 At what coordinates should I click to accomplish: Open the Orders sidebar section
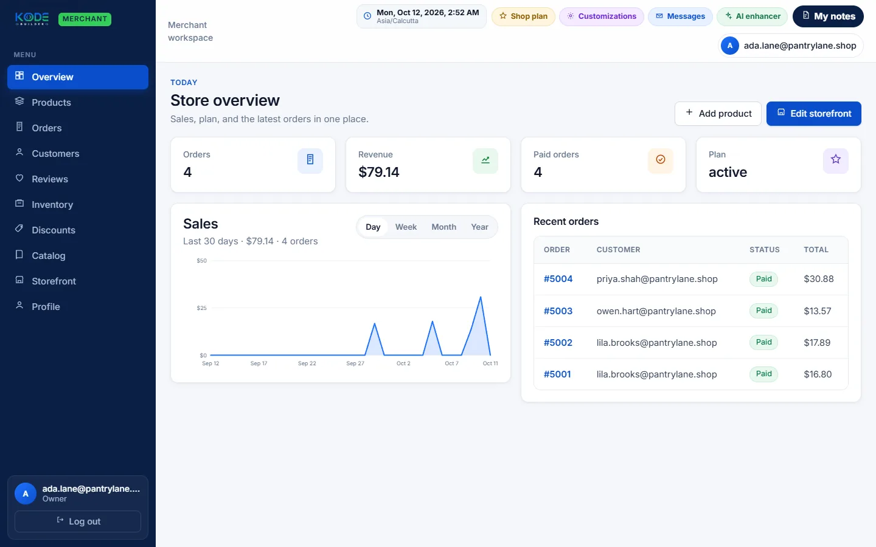coord(78,128)
